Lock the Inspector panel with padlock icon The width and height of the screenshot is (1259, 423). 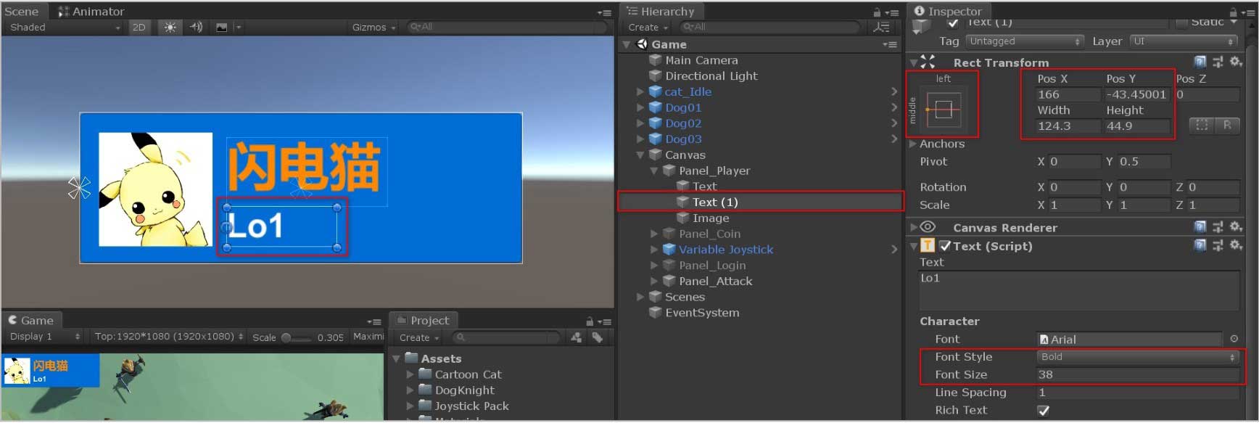coord(1232,12)
